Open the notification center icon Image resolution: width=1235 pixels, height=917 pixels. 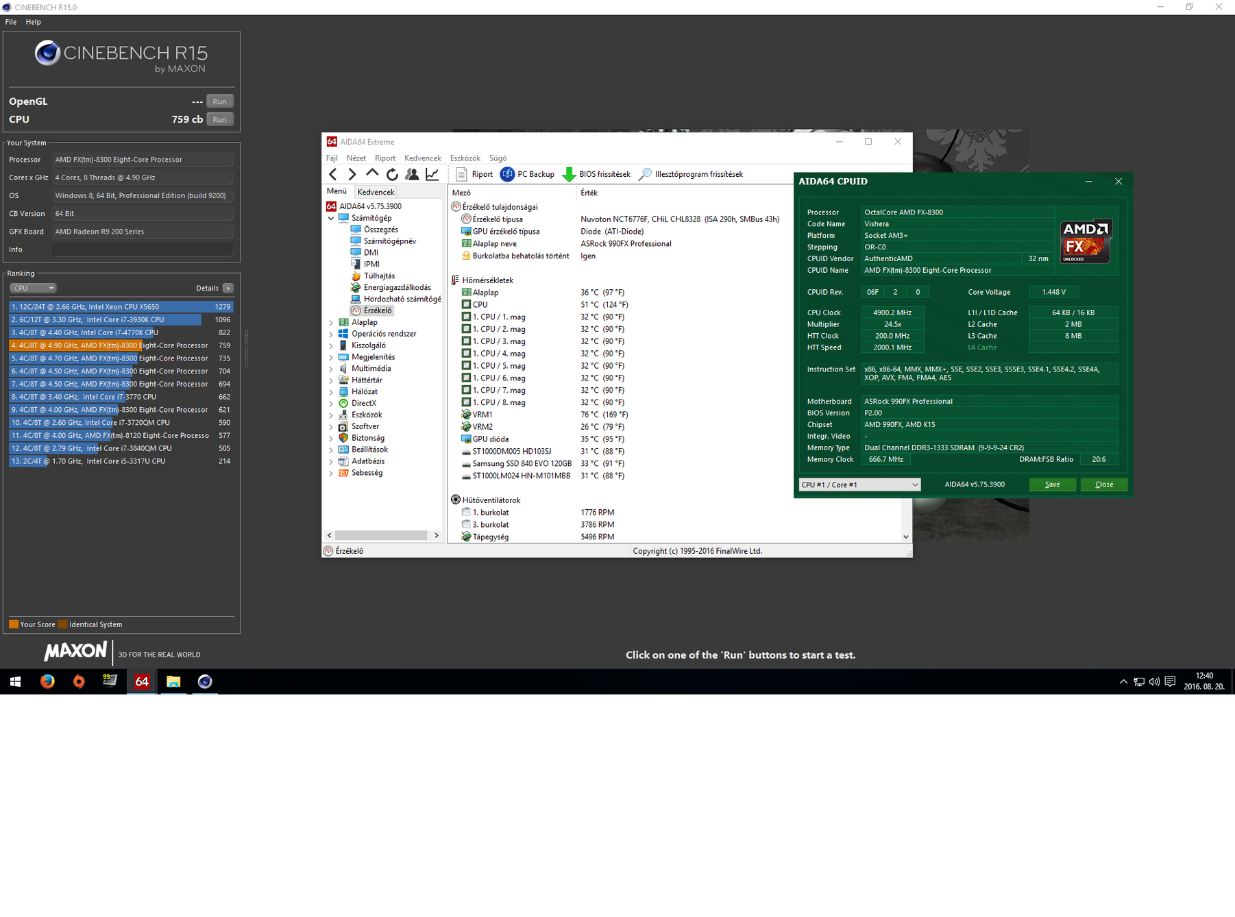[1171, 681]
